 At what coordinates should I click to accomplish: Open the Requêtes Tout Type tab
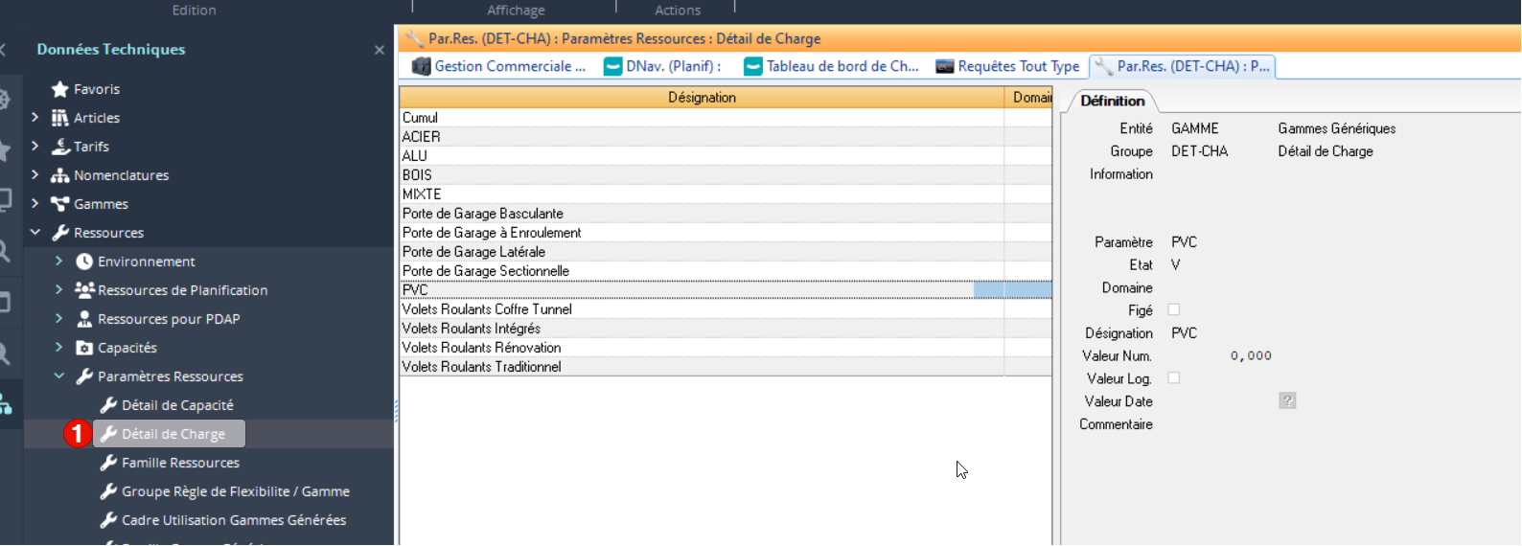pos(1007,66)
